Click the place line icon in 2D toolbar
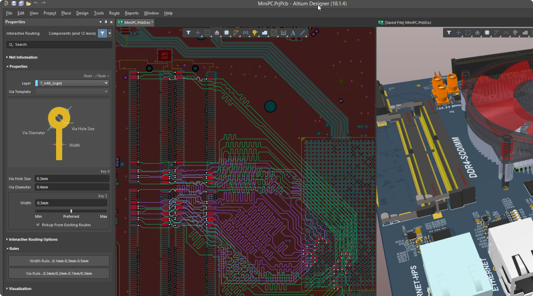The height and width of the screenshot is (296, 533). tap(303, 32)
